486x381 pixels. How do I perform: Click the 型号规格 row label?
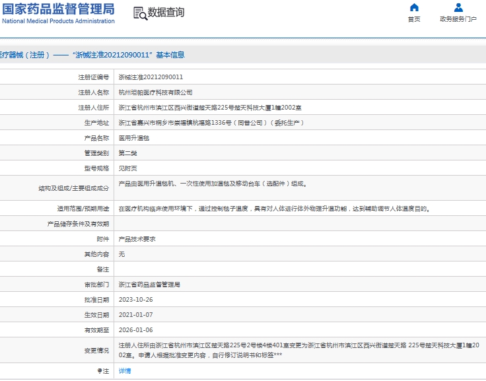tap(96, 168)
